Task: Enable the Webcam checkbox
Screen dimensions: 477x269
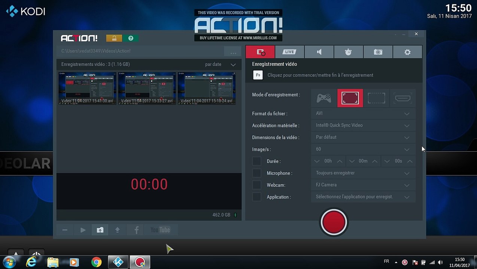Action: 257,185
